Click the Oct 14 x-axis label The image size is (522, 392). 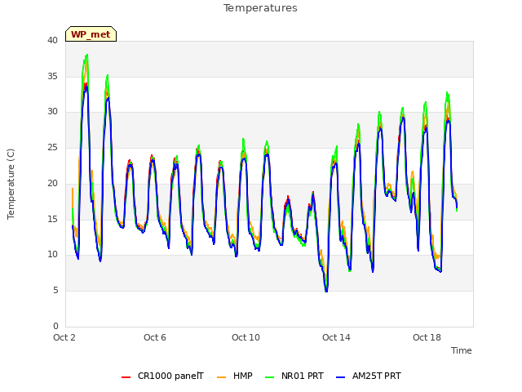(x=336, y=337)
